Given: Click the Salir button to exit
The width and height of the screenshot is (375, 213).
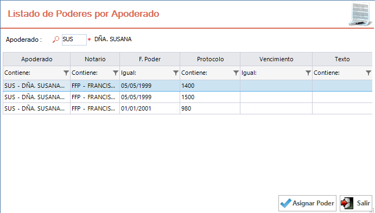Looking at the screenshot, I should 356,203.
